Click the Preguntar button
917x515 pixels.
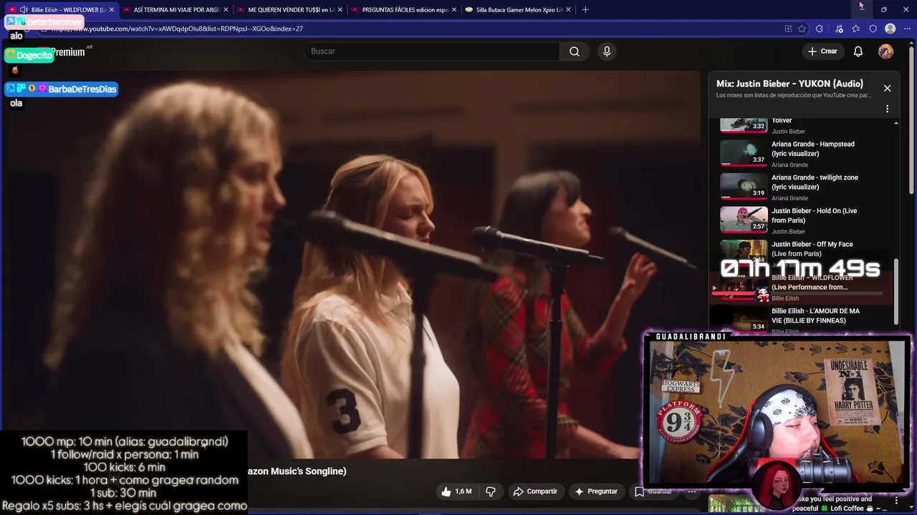point(595,491)
